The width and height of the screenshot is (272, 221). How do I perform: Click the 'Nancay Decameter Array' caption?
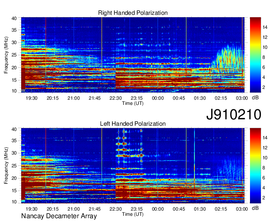point(59,216)
